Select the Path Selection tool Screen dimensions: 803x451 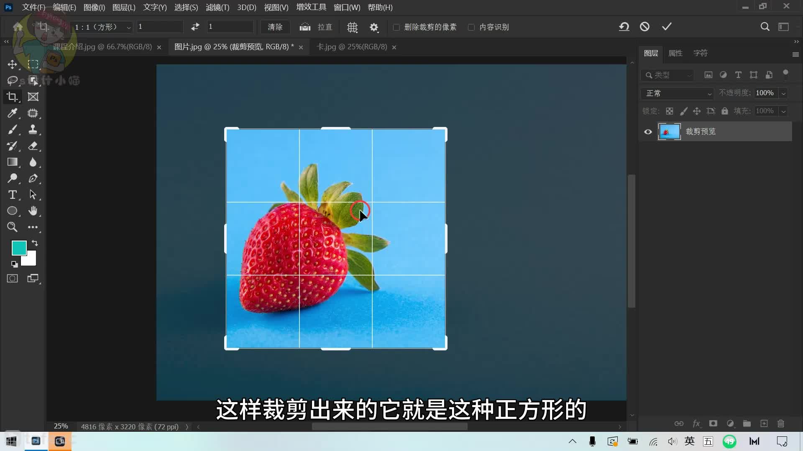[33, 195]
